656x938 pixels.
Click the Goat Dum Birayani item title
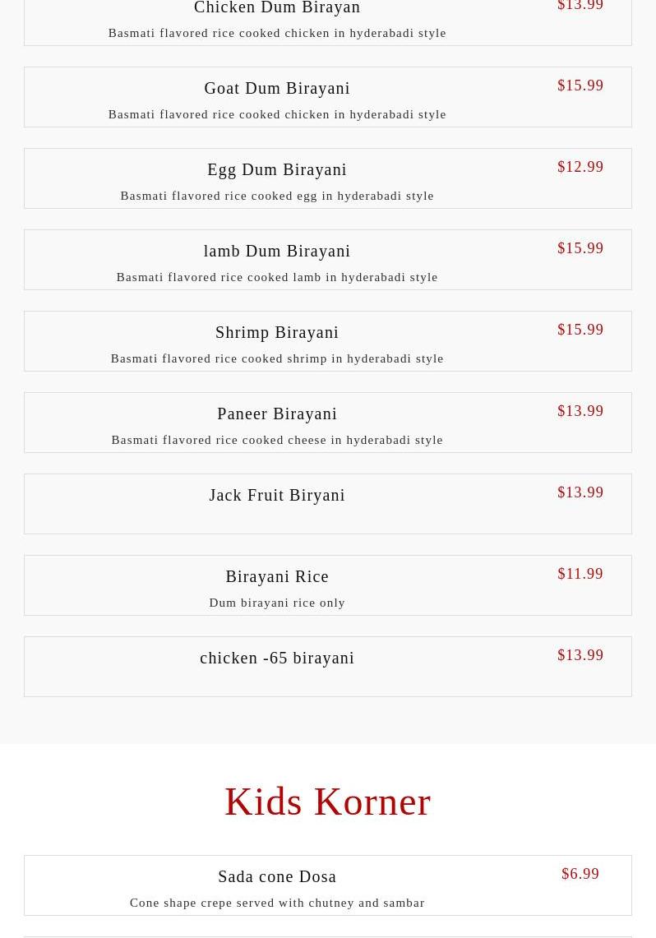(x=277, y=88)
